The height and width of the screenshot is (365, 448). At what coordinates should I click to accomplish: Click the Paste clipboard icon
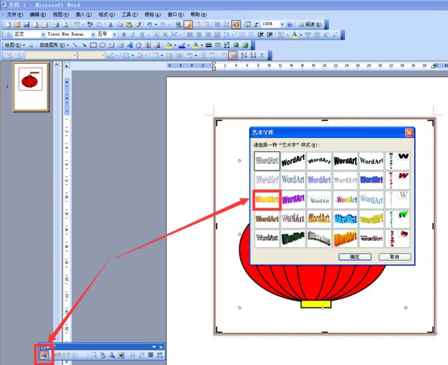tap(129, 25)
